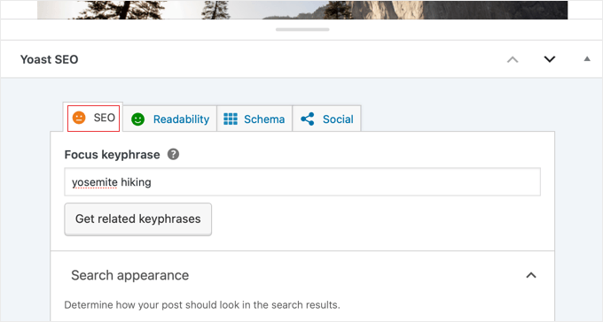The width and height of the screenshot is (603, 322).
Task: Switch to the Social tab
Action: (x=326, y=119)
